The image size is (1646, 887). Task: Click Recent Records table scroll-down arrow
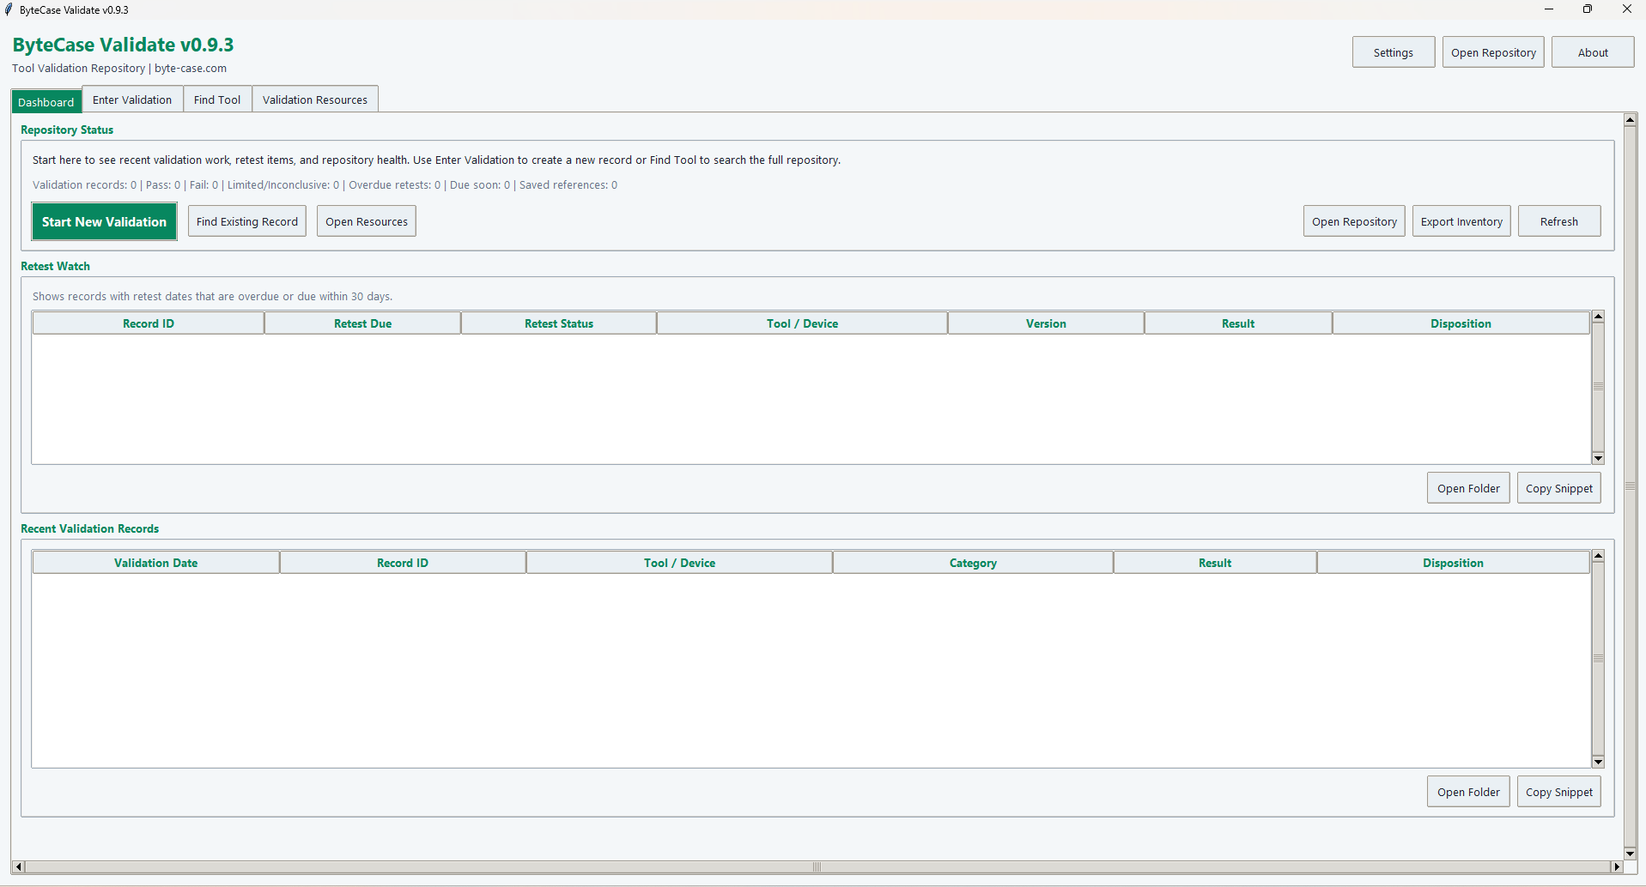coord(1598,762)
